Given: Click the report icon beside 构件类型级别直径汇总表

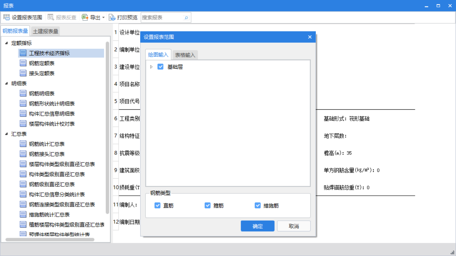Looking at the screenshot, I should (23, 174).
